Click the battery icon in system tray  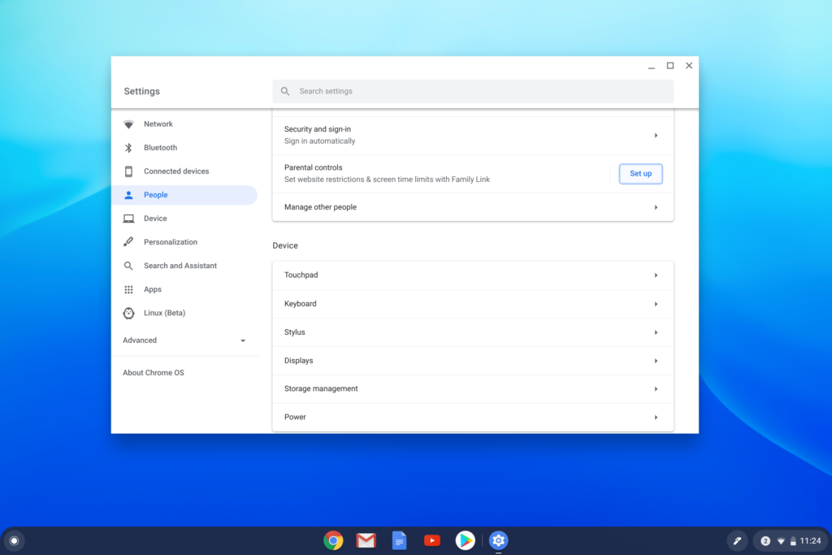click(793, 540)
